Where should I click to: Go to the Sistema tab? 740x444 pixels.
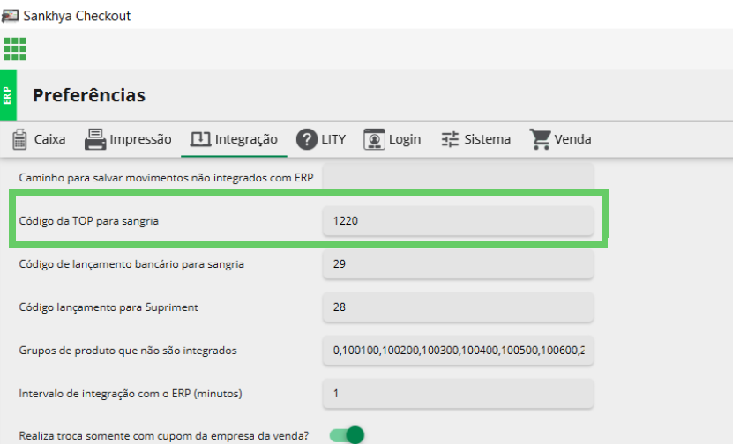point(475,139)
